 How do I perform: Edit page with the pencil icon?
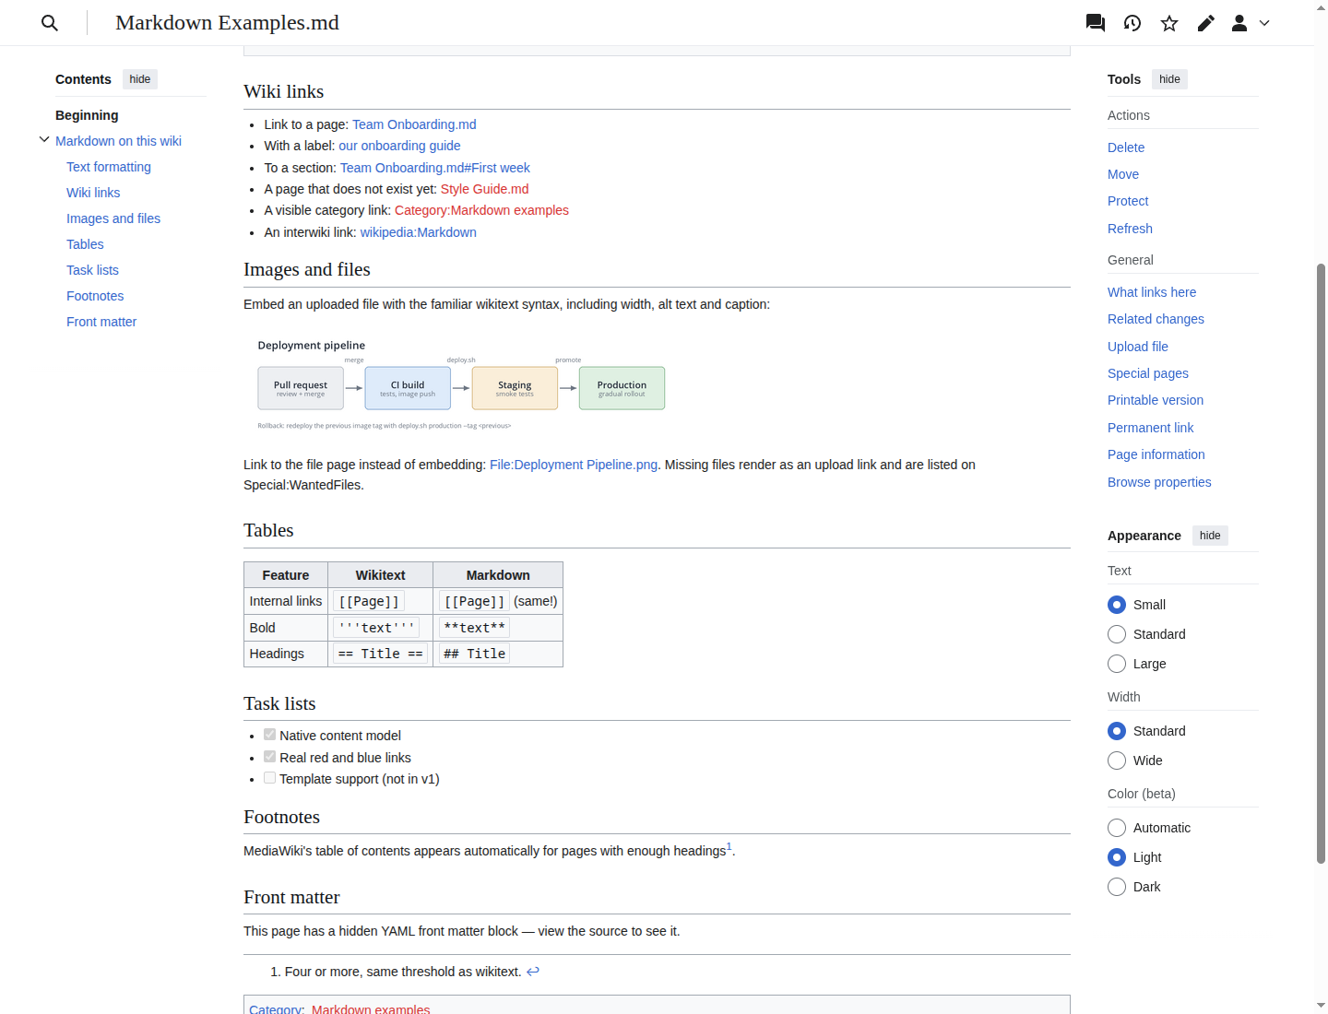(x=1206, y=23)
